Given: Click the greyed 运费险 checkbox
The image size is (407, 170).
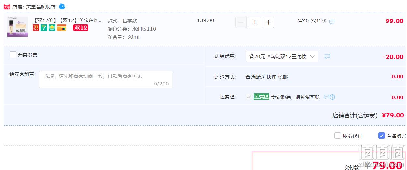Looking at the screenshot, I should (x=249, y=97).
